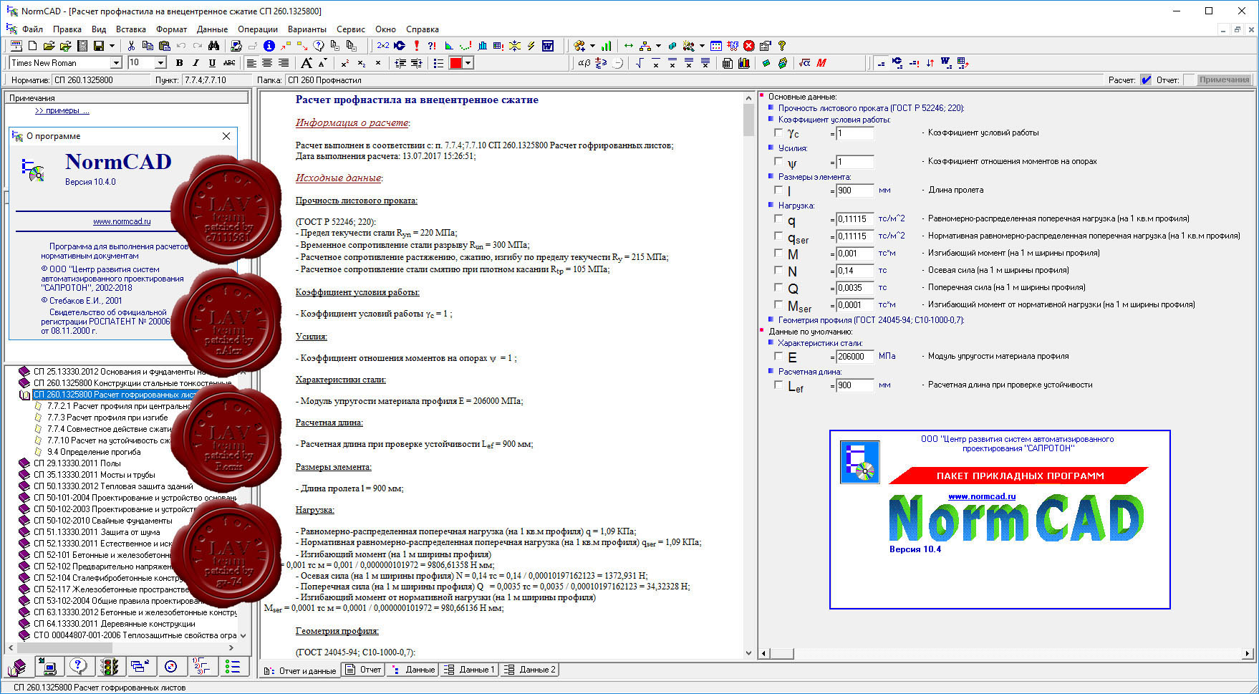Click the green bar chart icon
1259x694 pixels.
pos(607,46)
